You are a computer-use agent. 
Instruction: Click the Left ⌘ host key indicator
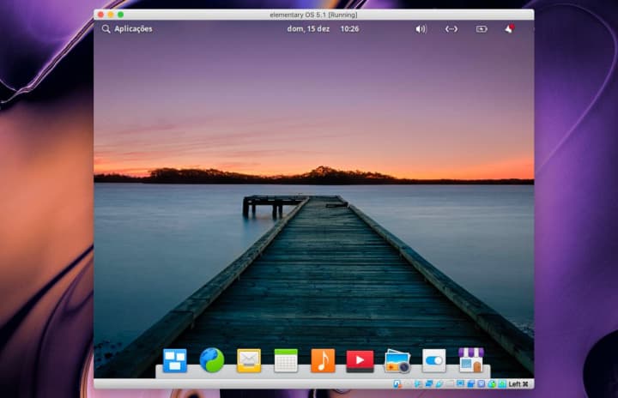coord(518,383)
